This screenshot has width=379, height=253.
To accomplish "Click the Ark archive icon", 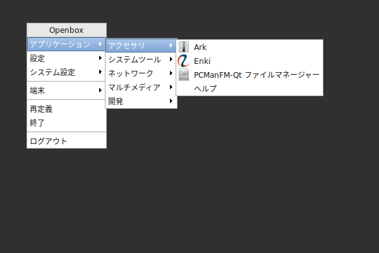I will click(184, 47).
